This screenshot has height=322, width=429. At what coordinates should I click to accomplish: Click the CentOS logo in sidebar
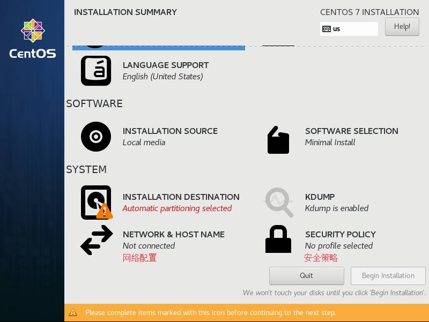(33, 39)
